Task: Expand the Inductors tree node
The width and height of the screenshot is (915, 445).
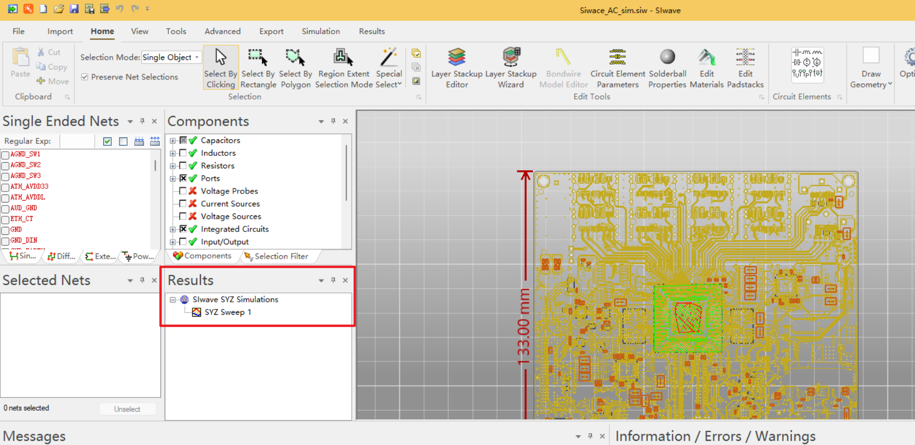Action: coord(173,154)
